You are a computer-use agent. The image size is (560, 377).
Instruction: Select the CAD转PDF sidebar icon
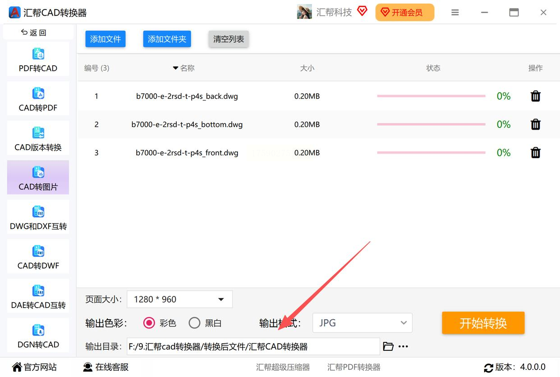(38, 94)
